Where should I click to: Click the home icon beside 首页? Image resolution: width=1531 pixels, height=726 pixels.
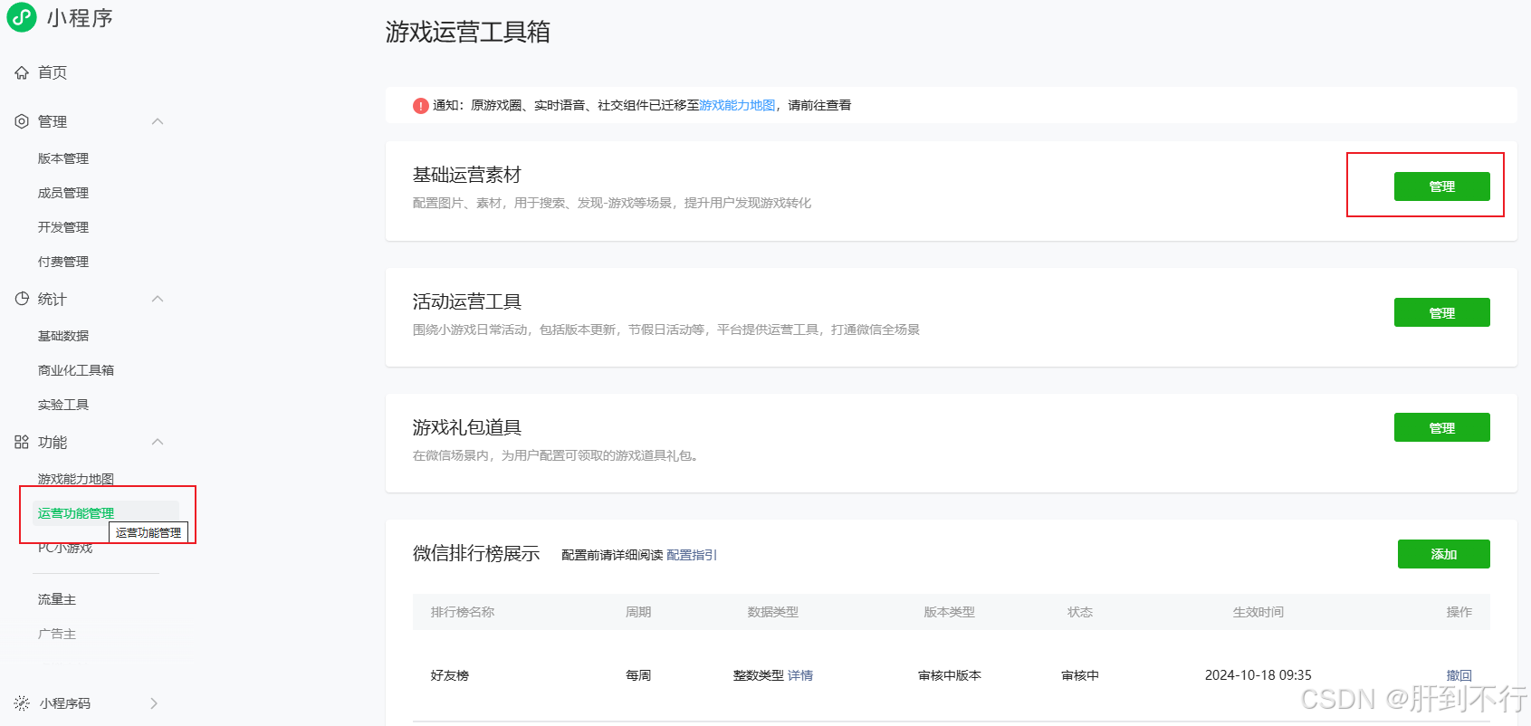(x=22, y=72)
